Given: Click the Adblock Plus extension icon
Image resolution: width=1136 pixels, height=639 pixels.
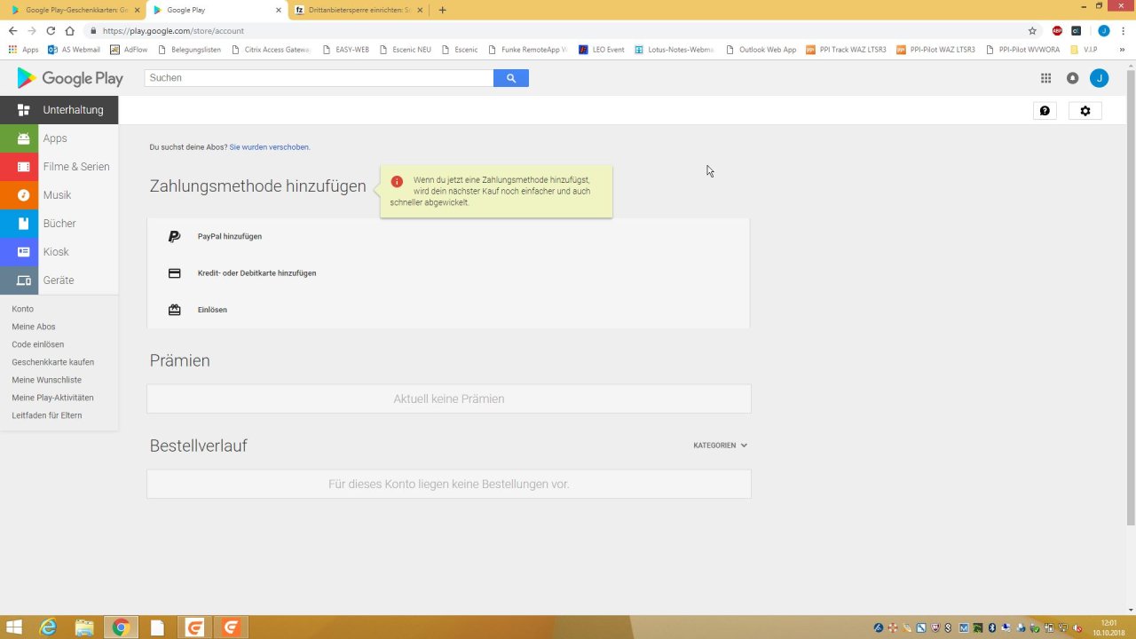Looking at the screenshot, I should coord(1057,31).
